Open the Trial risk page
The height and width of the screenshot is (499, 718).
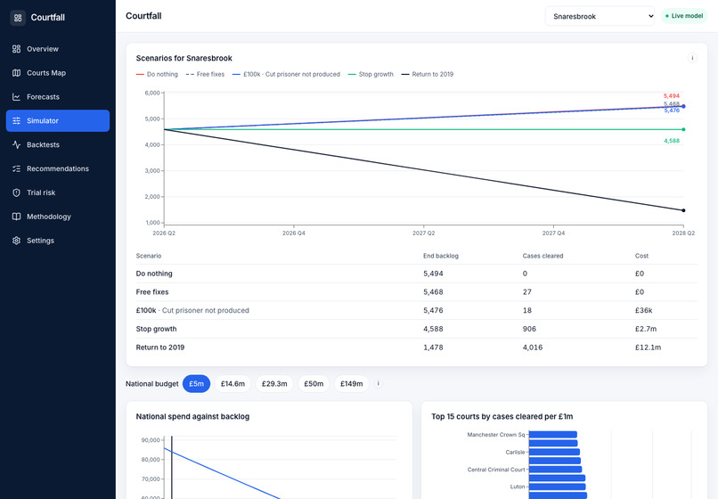(58, 192)
